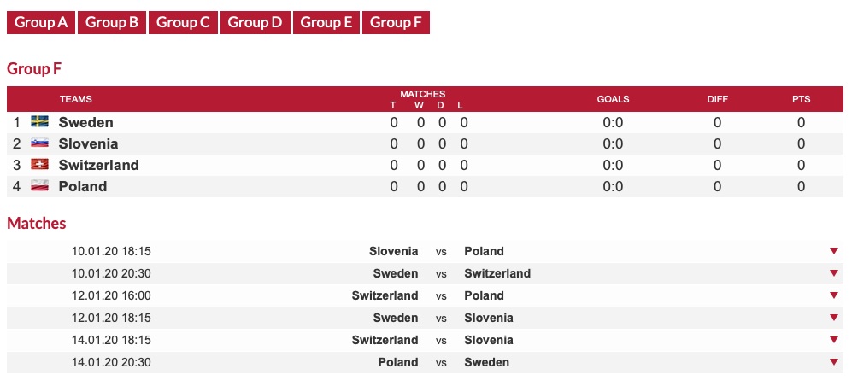The image size is (852, 386).
Task: Expand the Switzerland vs Poland match arrow
Action: point(834,295)
